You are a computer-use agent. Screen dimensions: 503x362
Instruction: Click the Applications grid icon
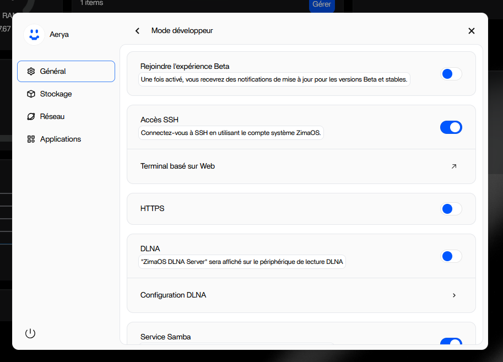coord(31,139)
